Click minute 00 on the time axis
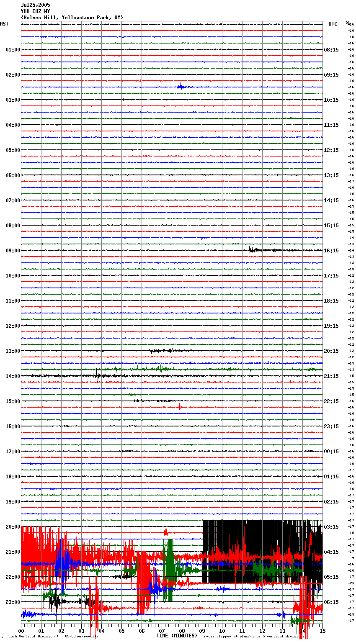The width and height of the screenshot is (356, 642). point(21,631)
